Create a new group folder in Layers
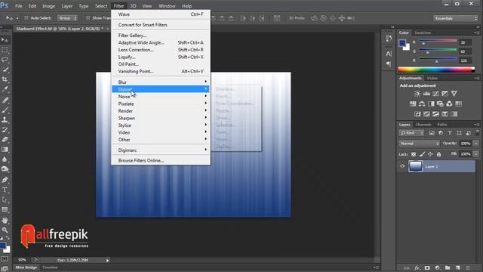Viewport: 483px width, 272px height. pyautogui.click(x=448, y=267)
